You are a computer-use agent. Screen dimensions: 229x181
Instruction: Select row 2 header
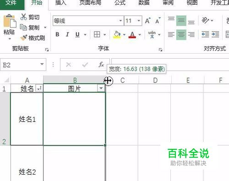(x=5, y=119)
